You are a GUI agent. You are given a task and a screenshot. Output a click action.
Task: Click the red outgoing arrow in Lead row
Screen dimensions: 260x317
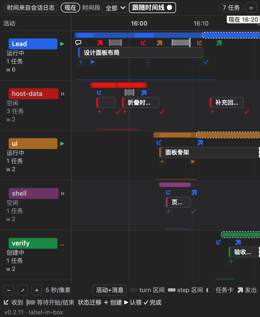(x=100, y=43)
